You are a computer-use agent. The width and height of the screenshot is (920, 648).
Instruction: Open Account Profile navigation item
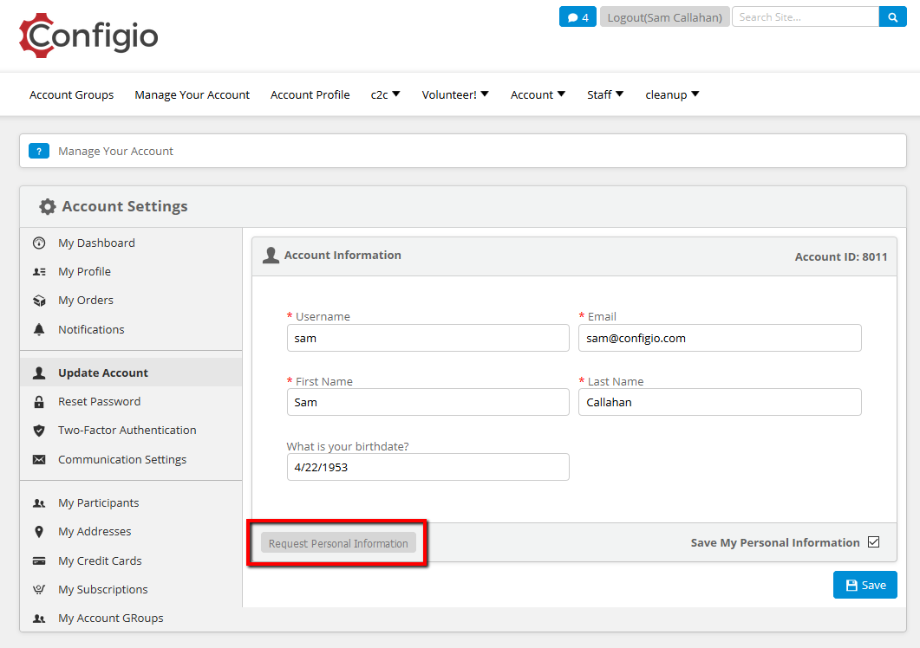[x=310, y=94]
